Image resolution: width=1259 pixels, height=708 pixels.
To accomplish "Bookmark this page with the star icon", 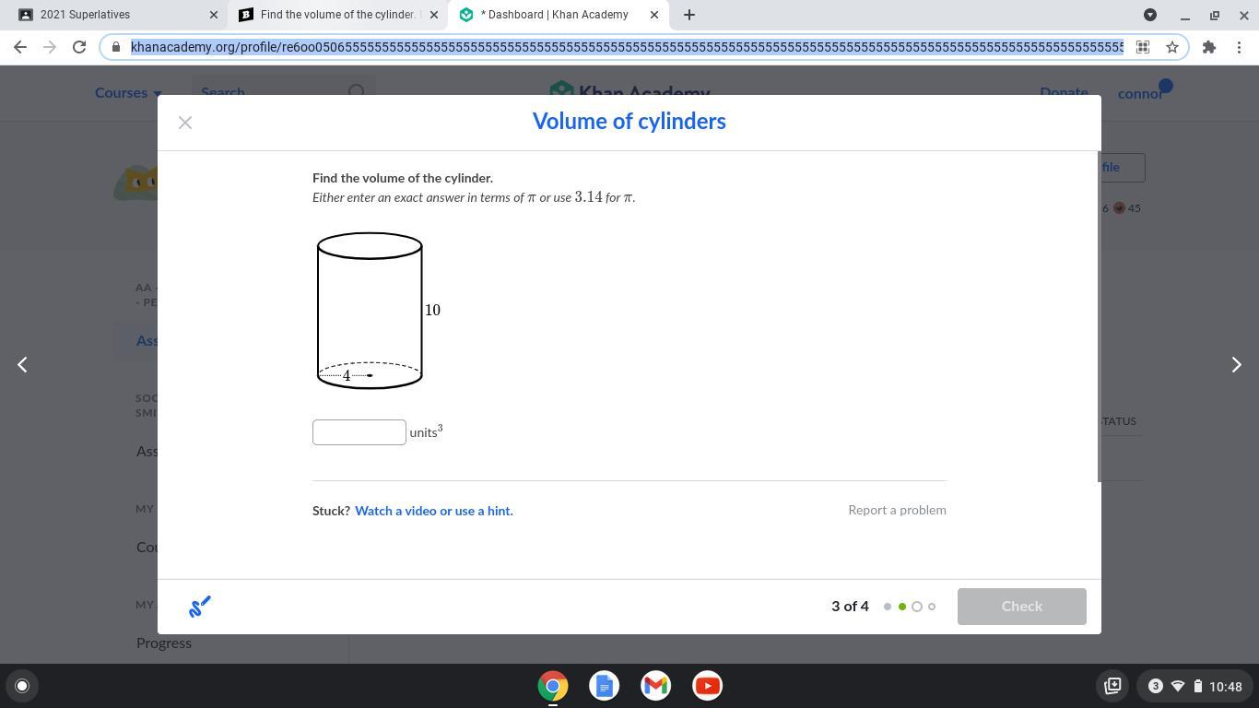I will tap(1172, 47).
